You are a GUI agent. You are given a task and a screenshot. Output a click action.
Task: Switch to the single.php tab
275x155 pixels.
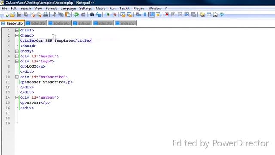coord(125,23)
